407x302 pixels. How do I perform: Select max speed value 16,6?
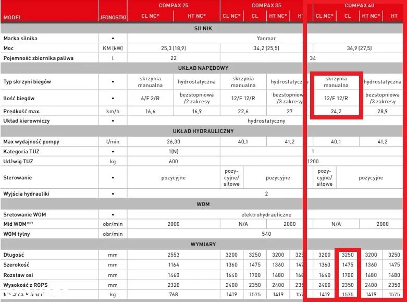pos(150,111)
